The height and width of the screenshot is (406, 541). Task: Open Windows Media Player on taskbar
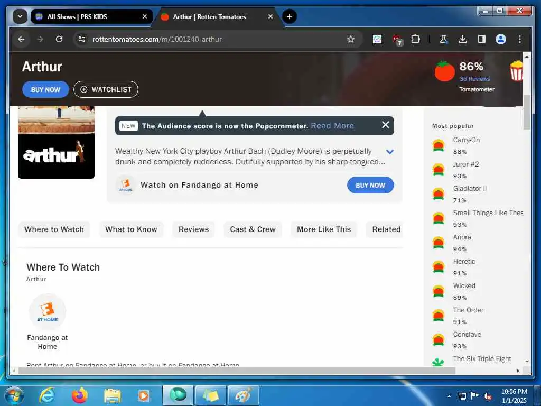coord(144,396)
